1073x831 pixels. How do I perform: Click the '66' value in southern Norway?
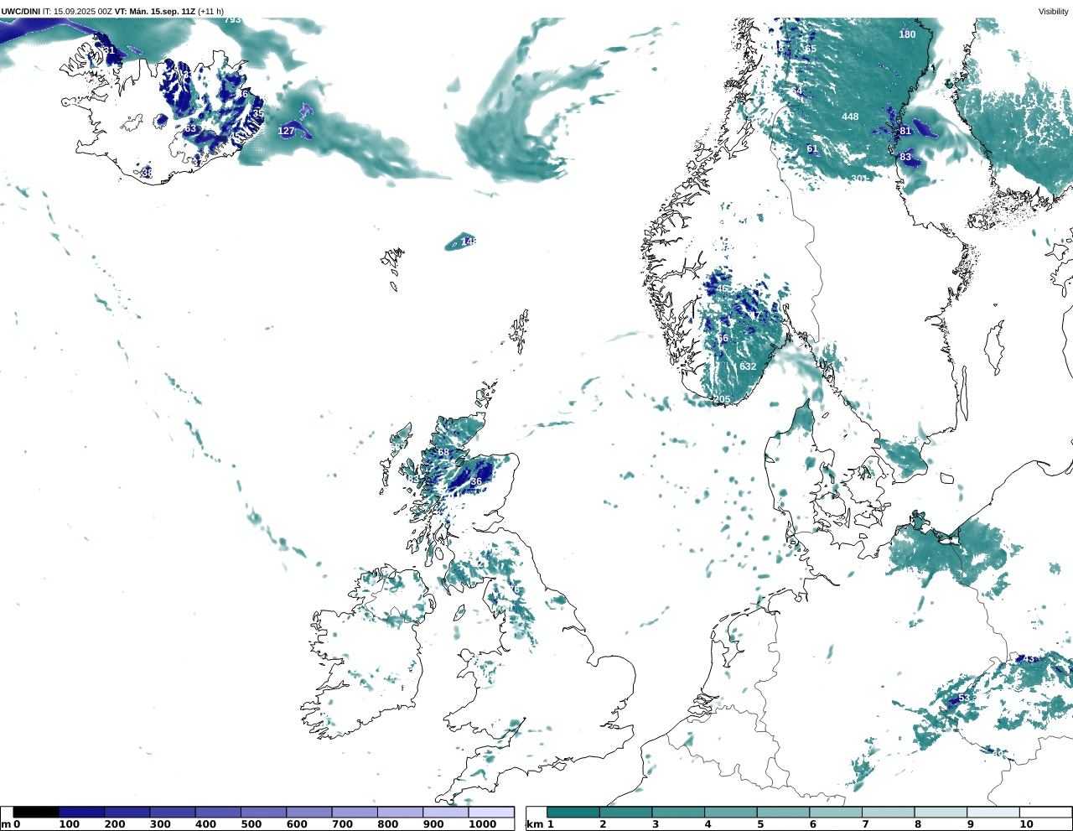722,339
